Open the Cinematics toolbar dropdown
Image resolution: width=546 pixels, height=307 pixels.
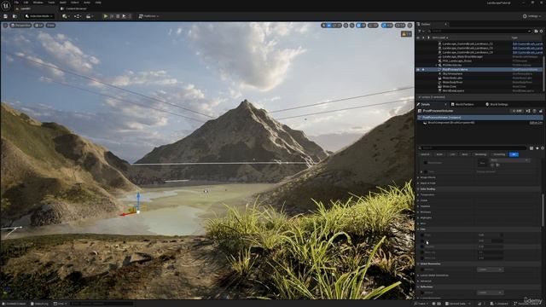point(89,16)
